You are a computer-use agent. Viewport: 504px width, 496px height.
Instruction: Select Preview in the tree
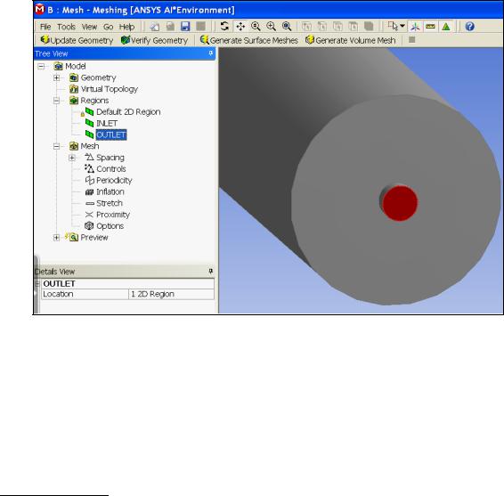(94, 238)
